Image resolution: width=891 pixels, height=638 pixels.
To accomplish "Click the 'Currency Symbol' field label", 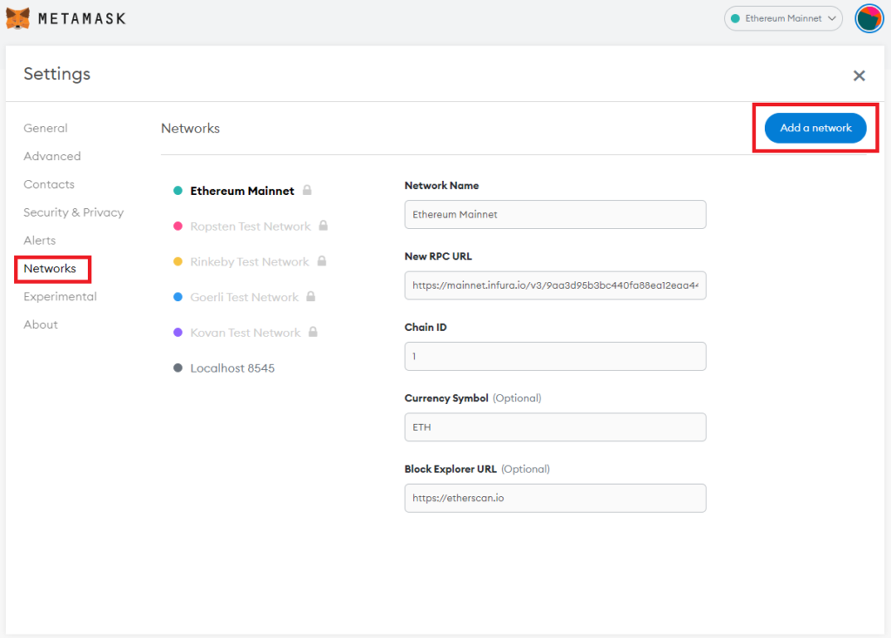I will [446, 398].
